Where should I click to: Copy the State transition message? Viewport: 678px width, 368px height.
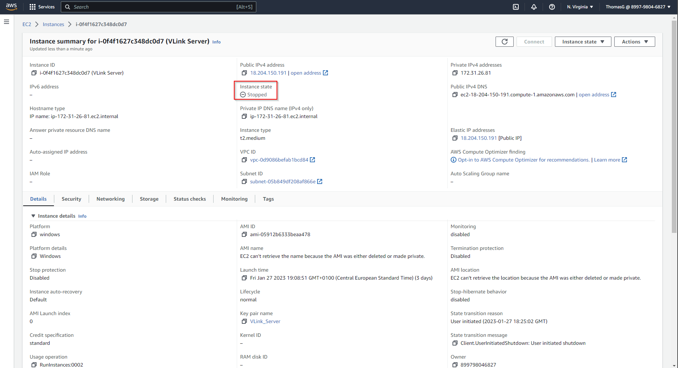pos(455,343)
